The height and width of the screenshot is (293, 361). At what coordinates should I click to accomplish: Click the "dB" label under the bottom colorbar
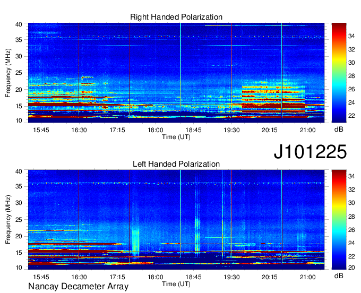tap(339, 275)
